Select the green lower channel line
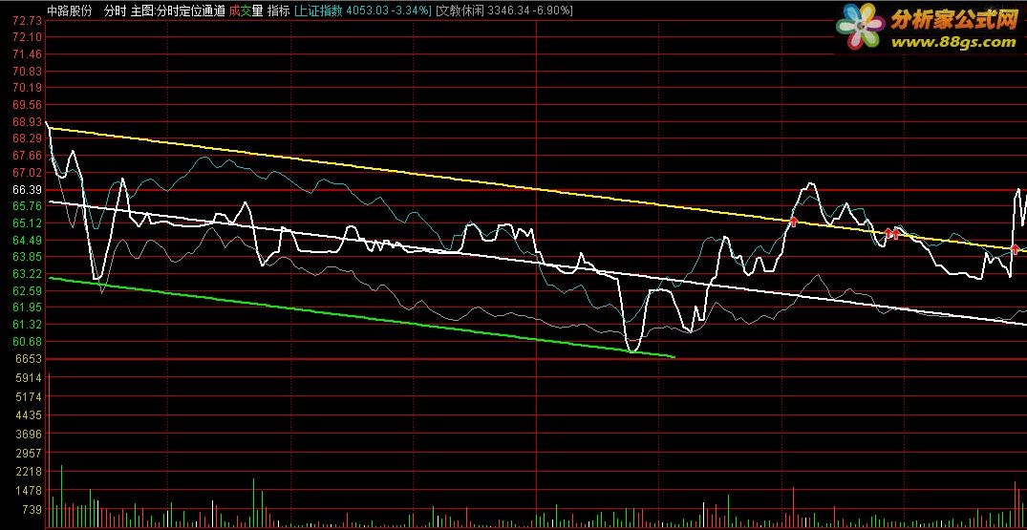The height and width of the screenshot is (530, 1027). click(x=361, y=317)
